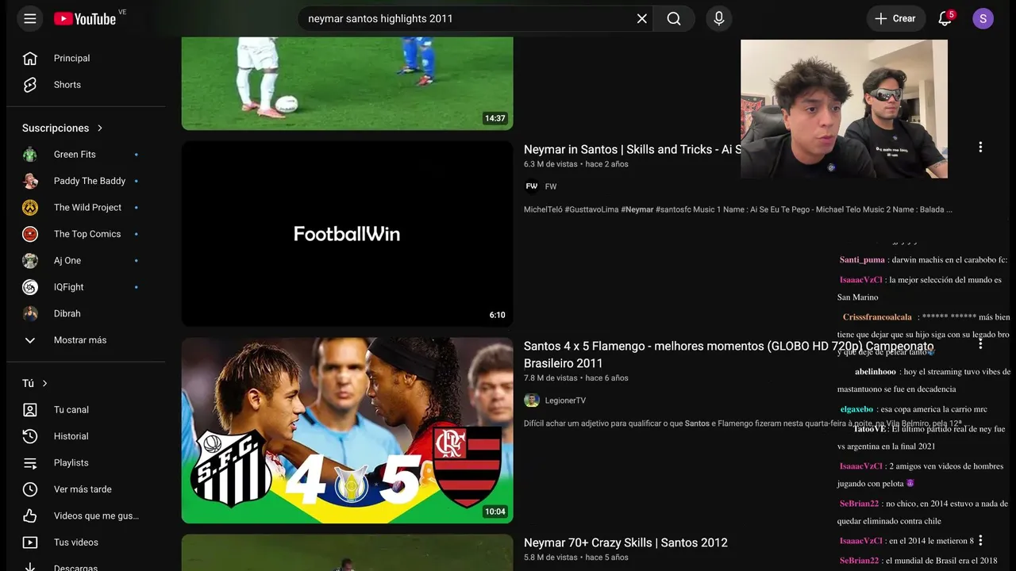This screenshot has width=1016, height=571.
Task: Open The Top Comics channel
Action: 86,234
